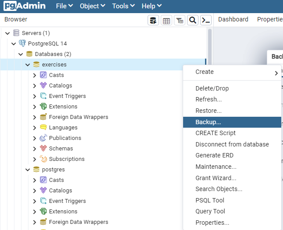
Task: Select the postgres database label
Action: tap(53, 170)
